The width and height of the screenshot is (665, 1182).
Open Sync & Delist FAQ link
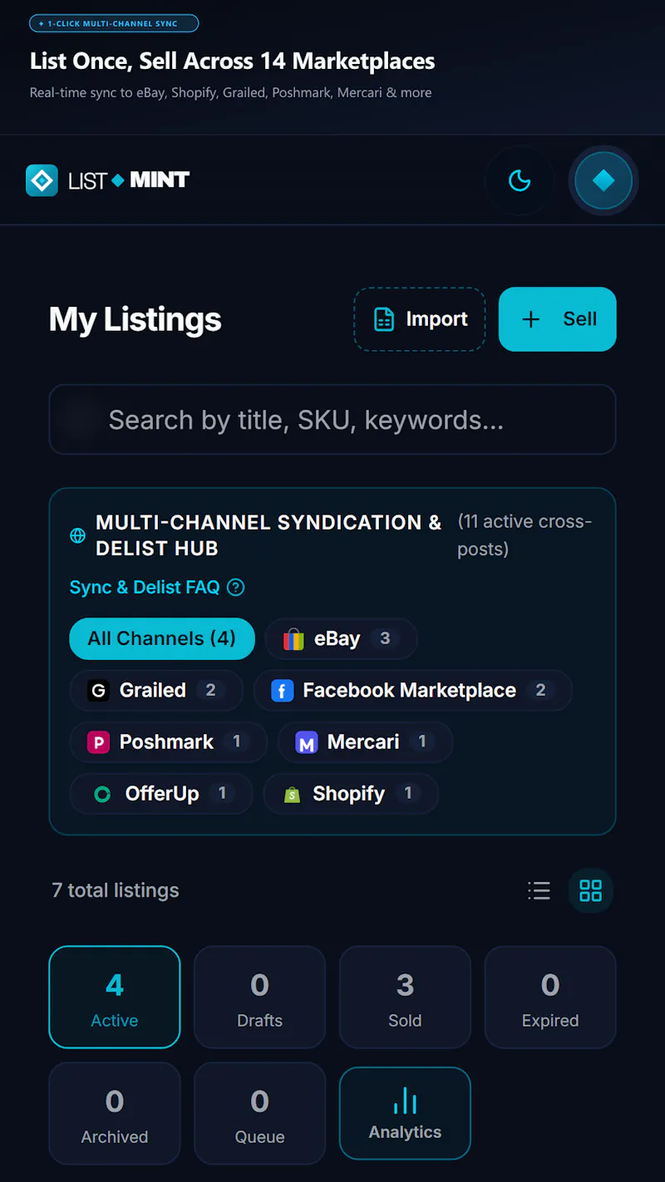point(145,587)
